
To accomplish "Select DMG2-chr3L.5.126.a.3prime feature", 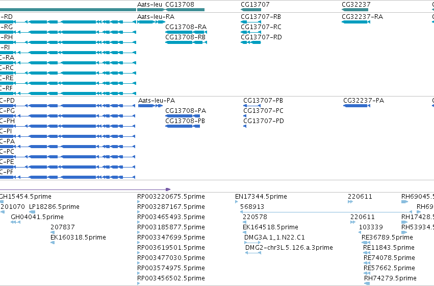I will 253,253.
